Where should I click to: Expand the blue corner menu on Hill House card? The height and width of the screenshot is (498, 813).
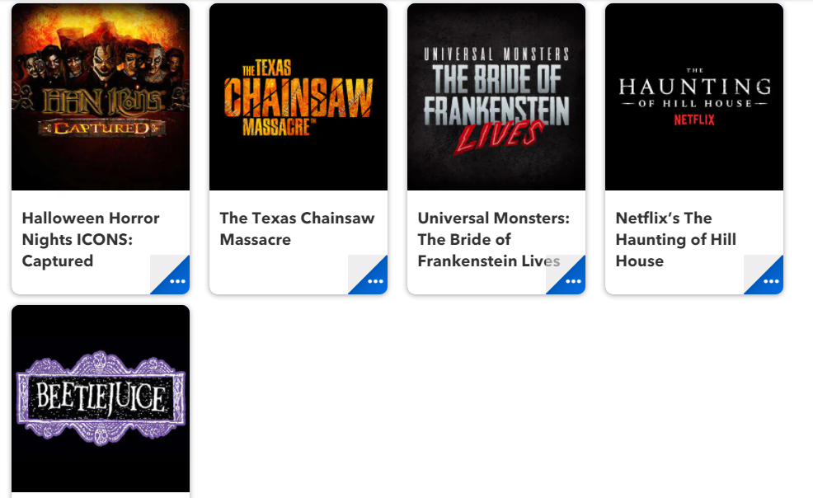pos(770,280)
